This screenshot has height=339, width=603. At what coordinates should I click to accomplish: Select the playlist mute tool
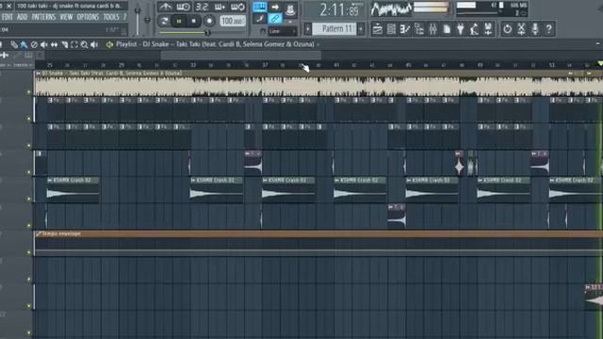(44, 45)
